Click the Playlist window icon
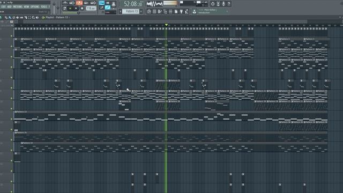Image resolution: width=343 pixels, height=193 pixels. click(149, 11)
